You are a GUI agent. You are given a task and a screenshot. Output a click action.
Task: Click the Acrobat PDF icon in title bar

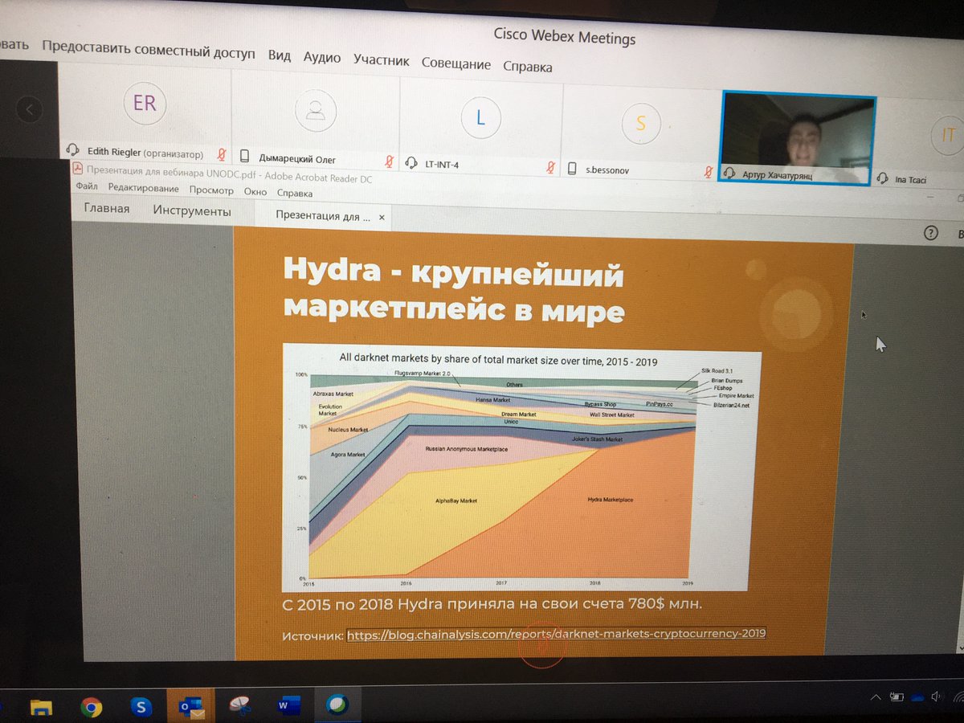coord(78,169)
